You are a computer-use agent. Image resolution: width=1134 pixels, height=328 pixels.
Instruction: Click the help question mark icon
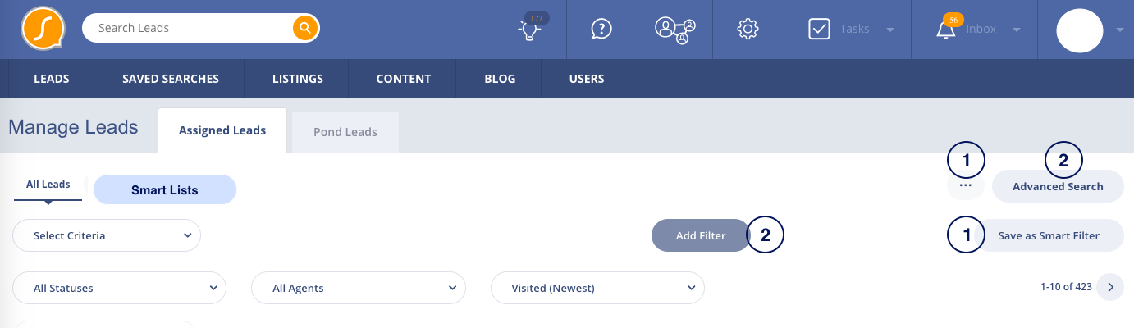coord(601,29)
